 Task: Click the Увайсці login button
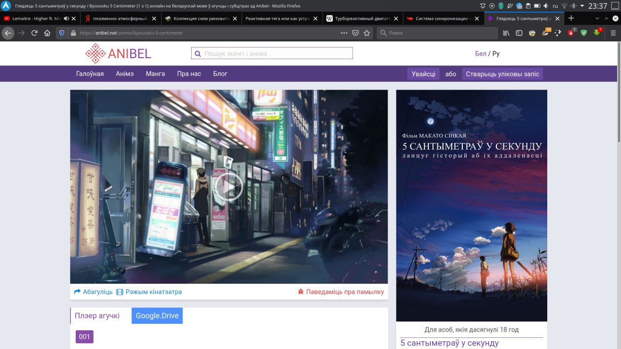pyautogui.click(x=423, y=74)
